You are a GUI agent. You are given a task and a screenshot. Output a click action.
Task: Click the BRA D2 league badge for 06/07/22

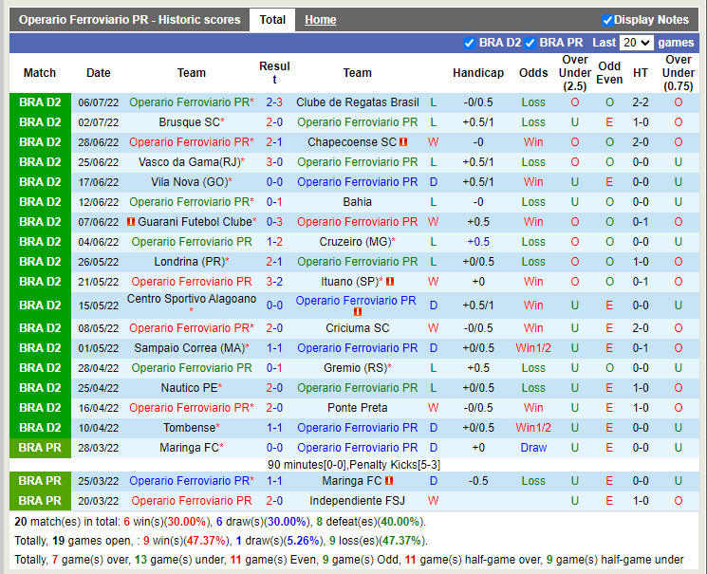click(40, 102)
